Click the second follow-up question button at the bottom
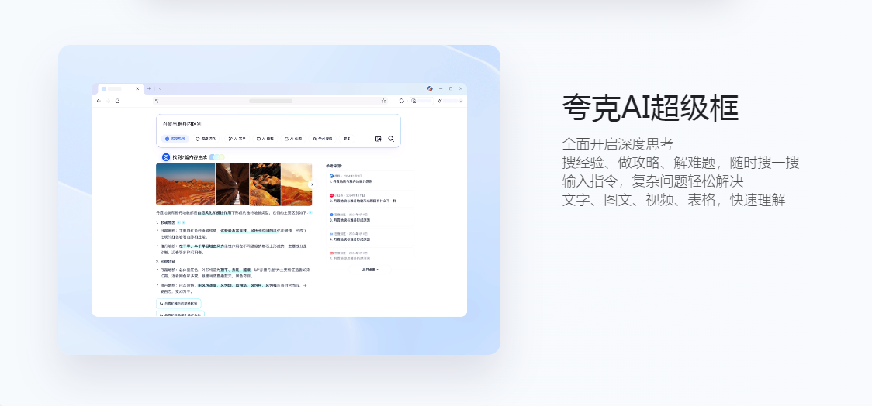This screenshot has width=872, height=406. pos(180,314)
